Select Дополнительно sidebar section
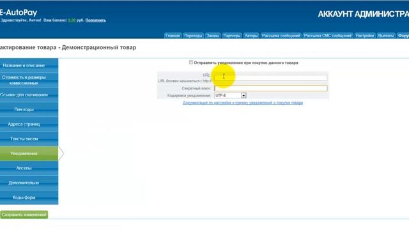This screenshot has width=409, height=230. pyautogui.click(x=29, y=183)
